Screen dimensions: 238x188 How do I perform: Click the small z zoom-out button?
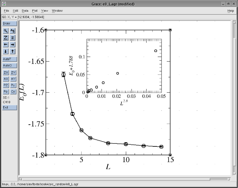point(13,38)
